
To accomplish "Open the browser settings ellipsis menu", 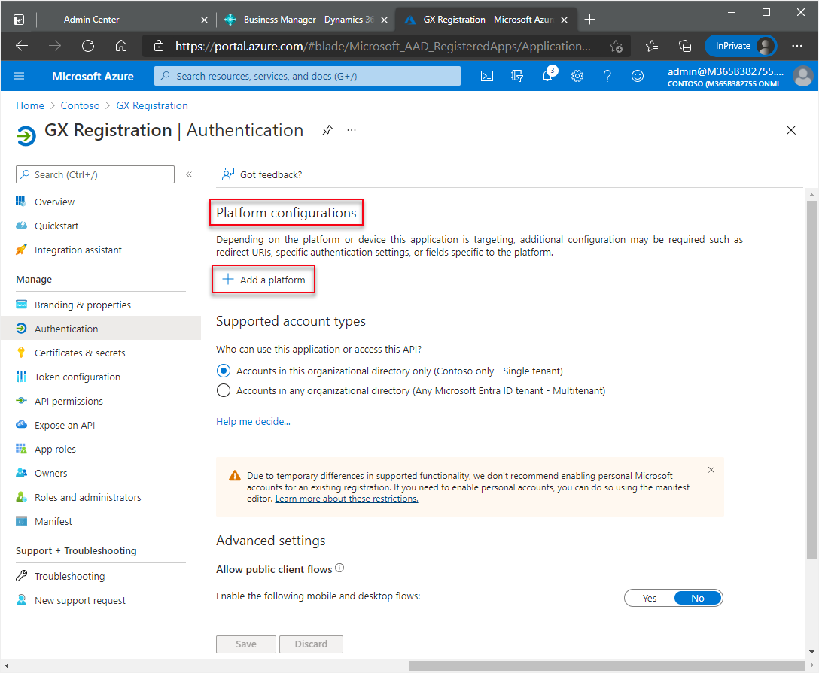I will click(797, 46).
